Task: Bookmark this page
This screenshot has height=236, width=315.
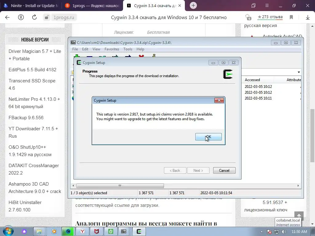Action: (291, 17)
